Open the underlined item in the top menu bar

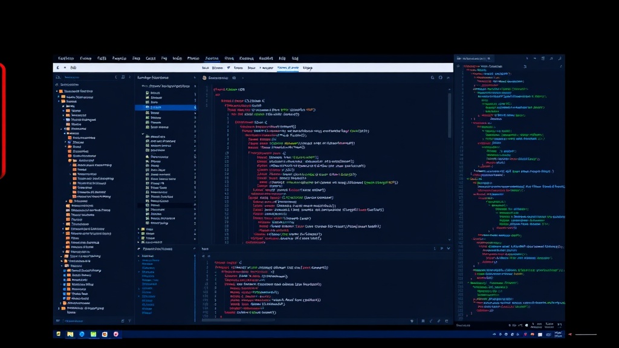point(212,59)
